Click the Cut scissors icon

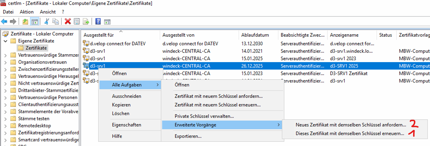click(47, 21)
